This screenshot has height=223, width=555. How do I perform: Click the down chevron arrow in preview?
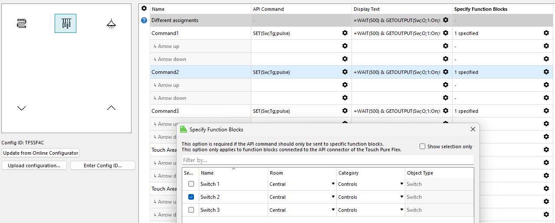[x=22, y=108]
